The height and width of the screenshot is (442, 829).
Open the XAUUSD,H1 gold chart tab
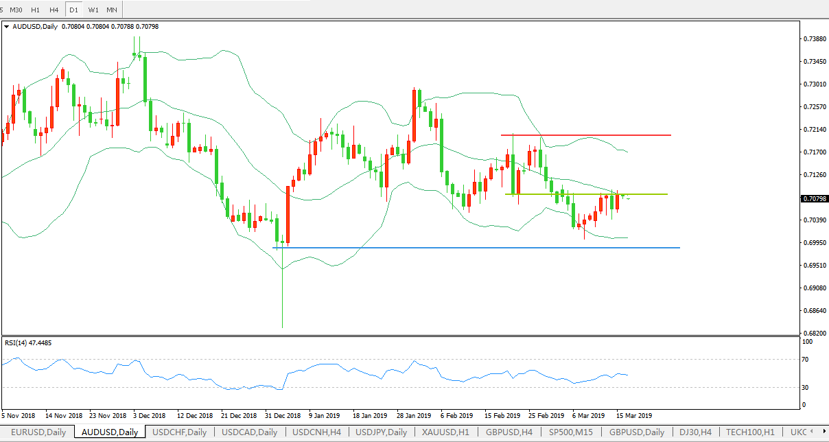click(x=445, y=432)
